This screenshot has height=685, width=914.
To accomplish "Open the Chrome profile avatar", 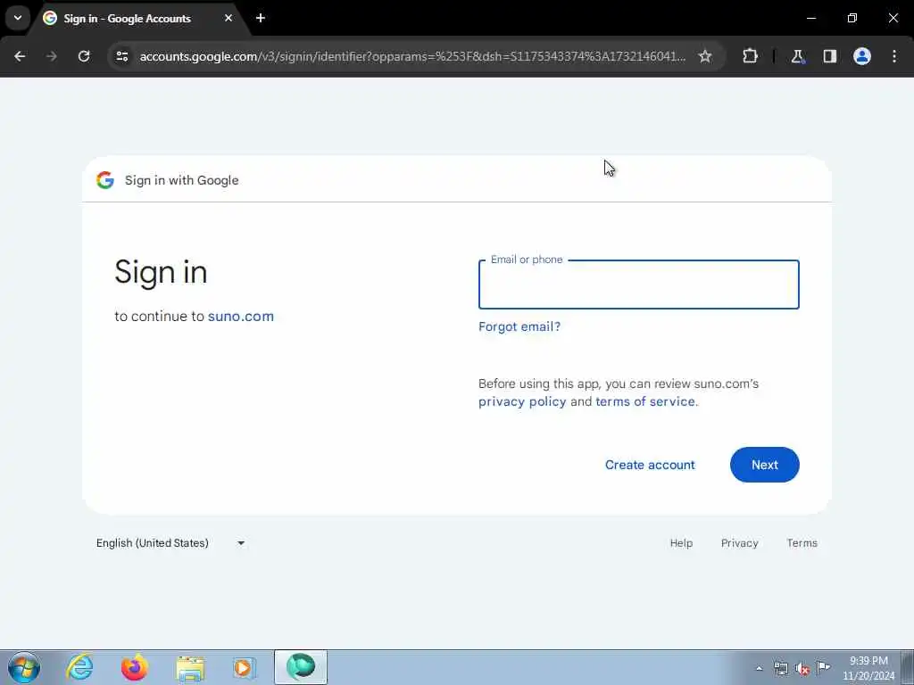I will pos(862,56).
